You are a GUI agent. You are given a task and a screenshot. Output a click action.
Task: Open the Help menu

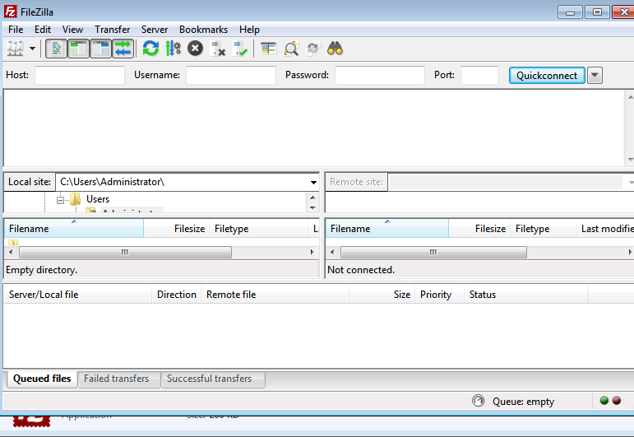coord(249,30)
